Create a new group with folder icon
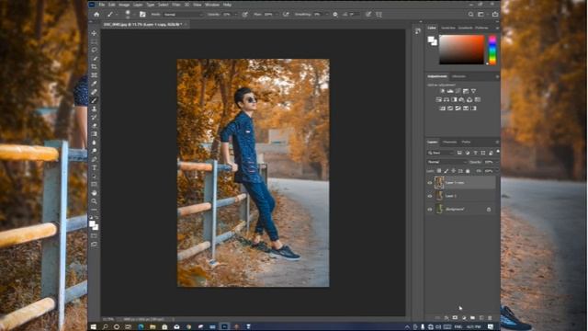This screenshot has height=331, width=588. tap(472, 318)
